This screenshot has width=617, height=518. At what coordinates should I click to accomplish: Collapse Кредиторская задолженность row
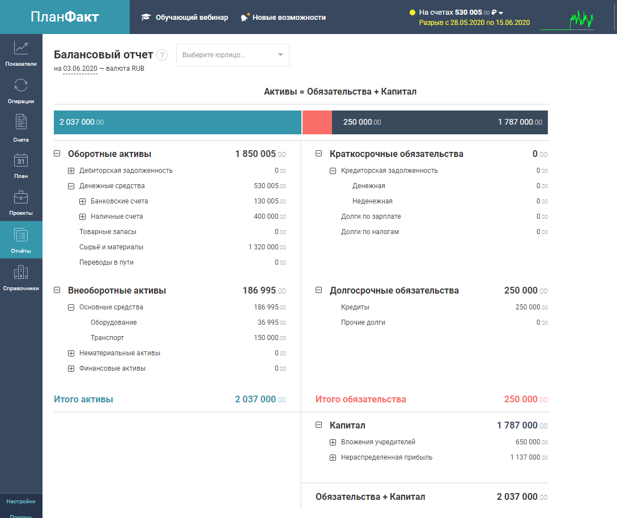coord(333,171)
